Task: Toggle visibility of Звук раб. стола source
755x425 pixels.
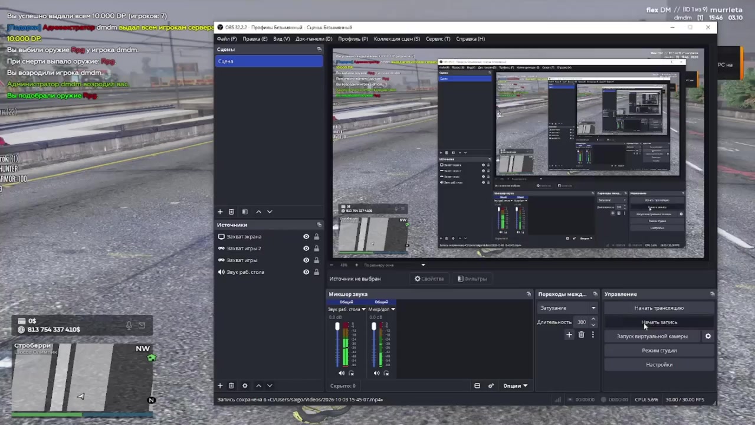Action: pyautogui.click(x=306, y=272)
